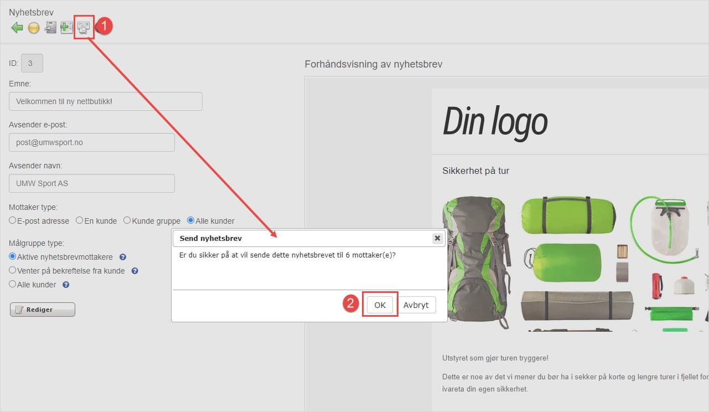709x412 pixels.
Task: Click the green plus add-newsletter icon
Action: click(x=66, y=28)
